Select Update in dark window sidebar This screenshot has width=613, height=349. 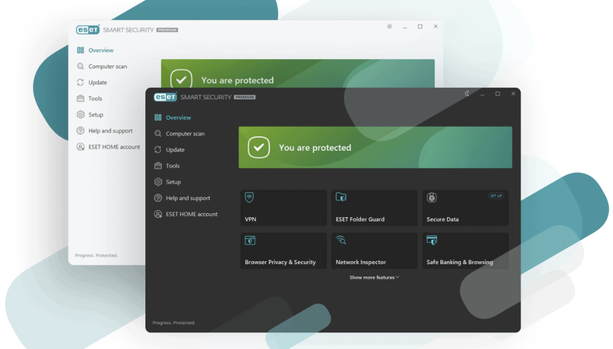click(175, 150)
